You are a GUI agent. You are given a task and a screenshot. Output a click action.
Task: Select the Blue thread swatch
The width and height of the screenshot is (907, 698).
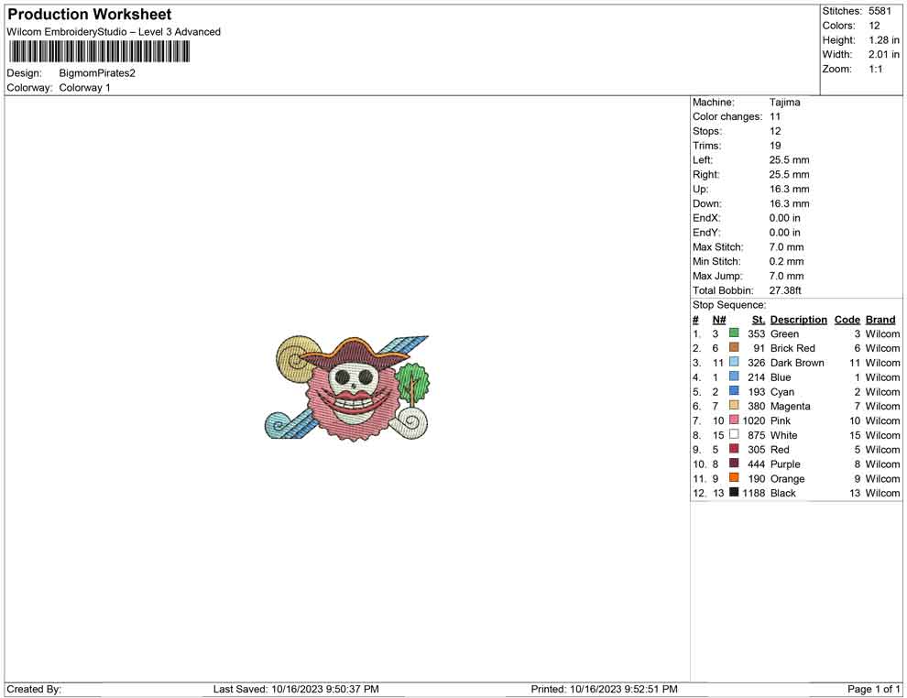point(734,376)
